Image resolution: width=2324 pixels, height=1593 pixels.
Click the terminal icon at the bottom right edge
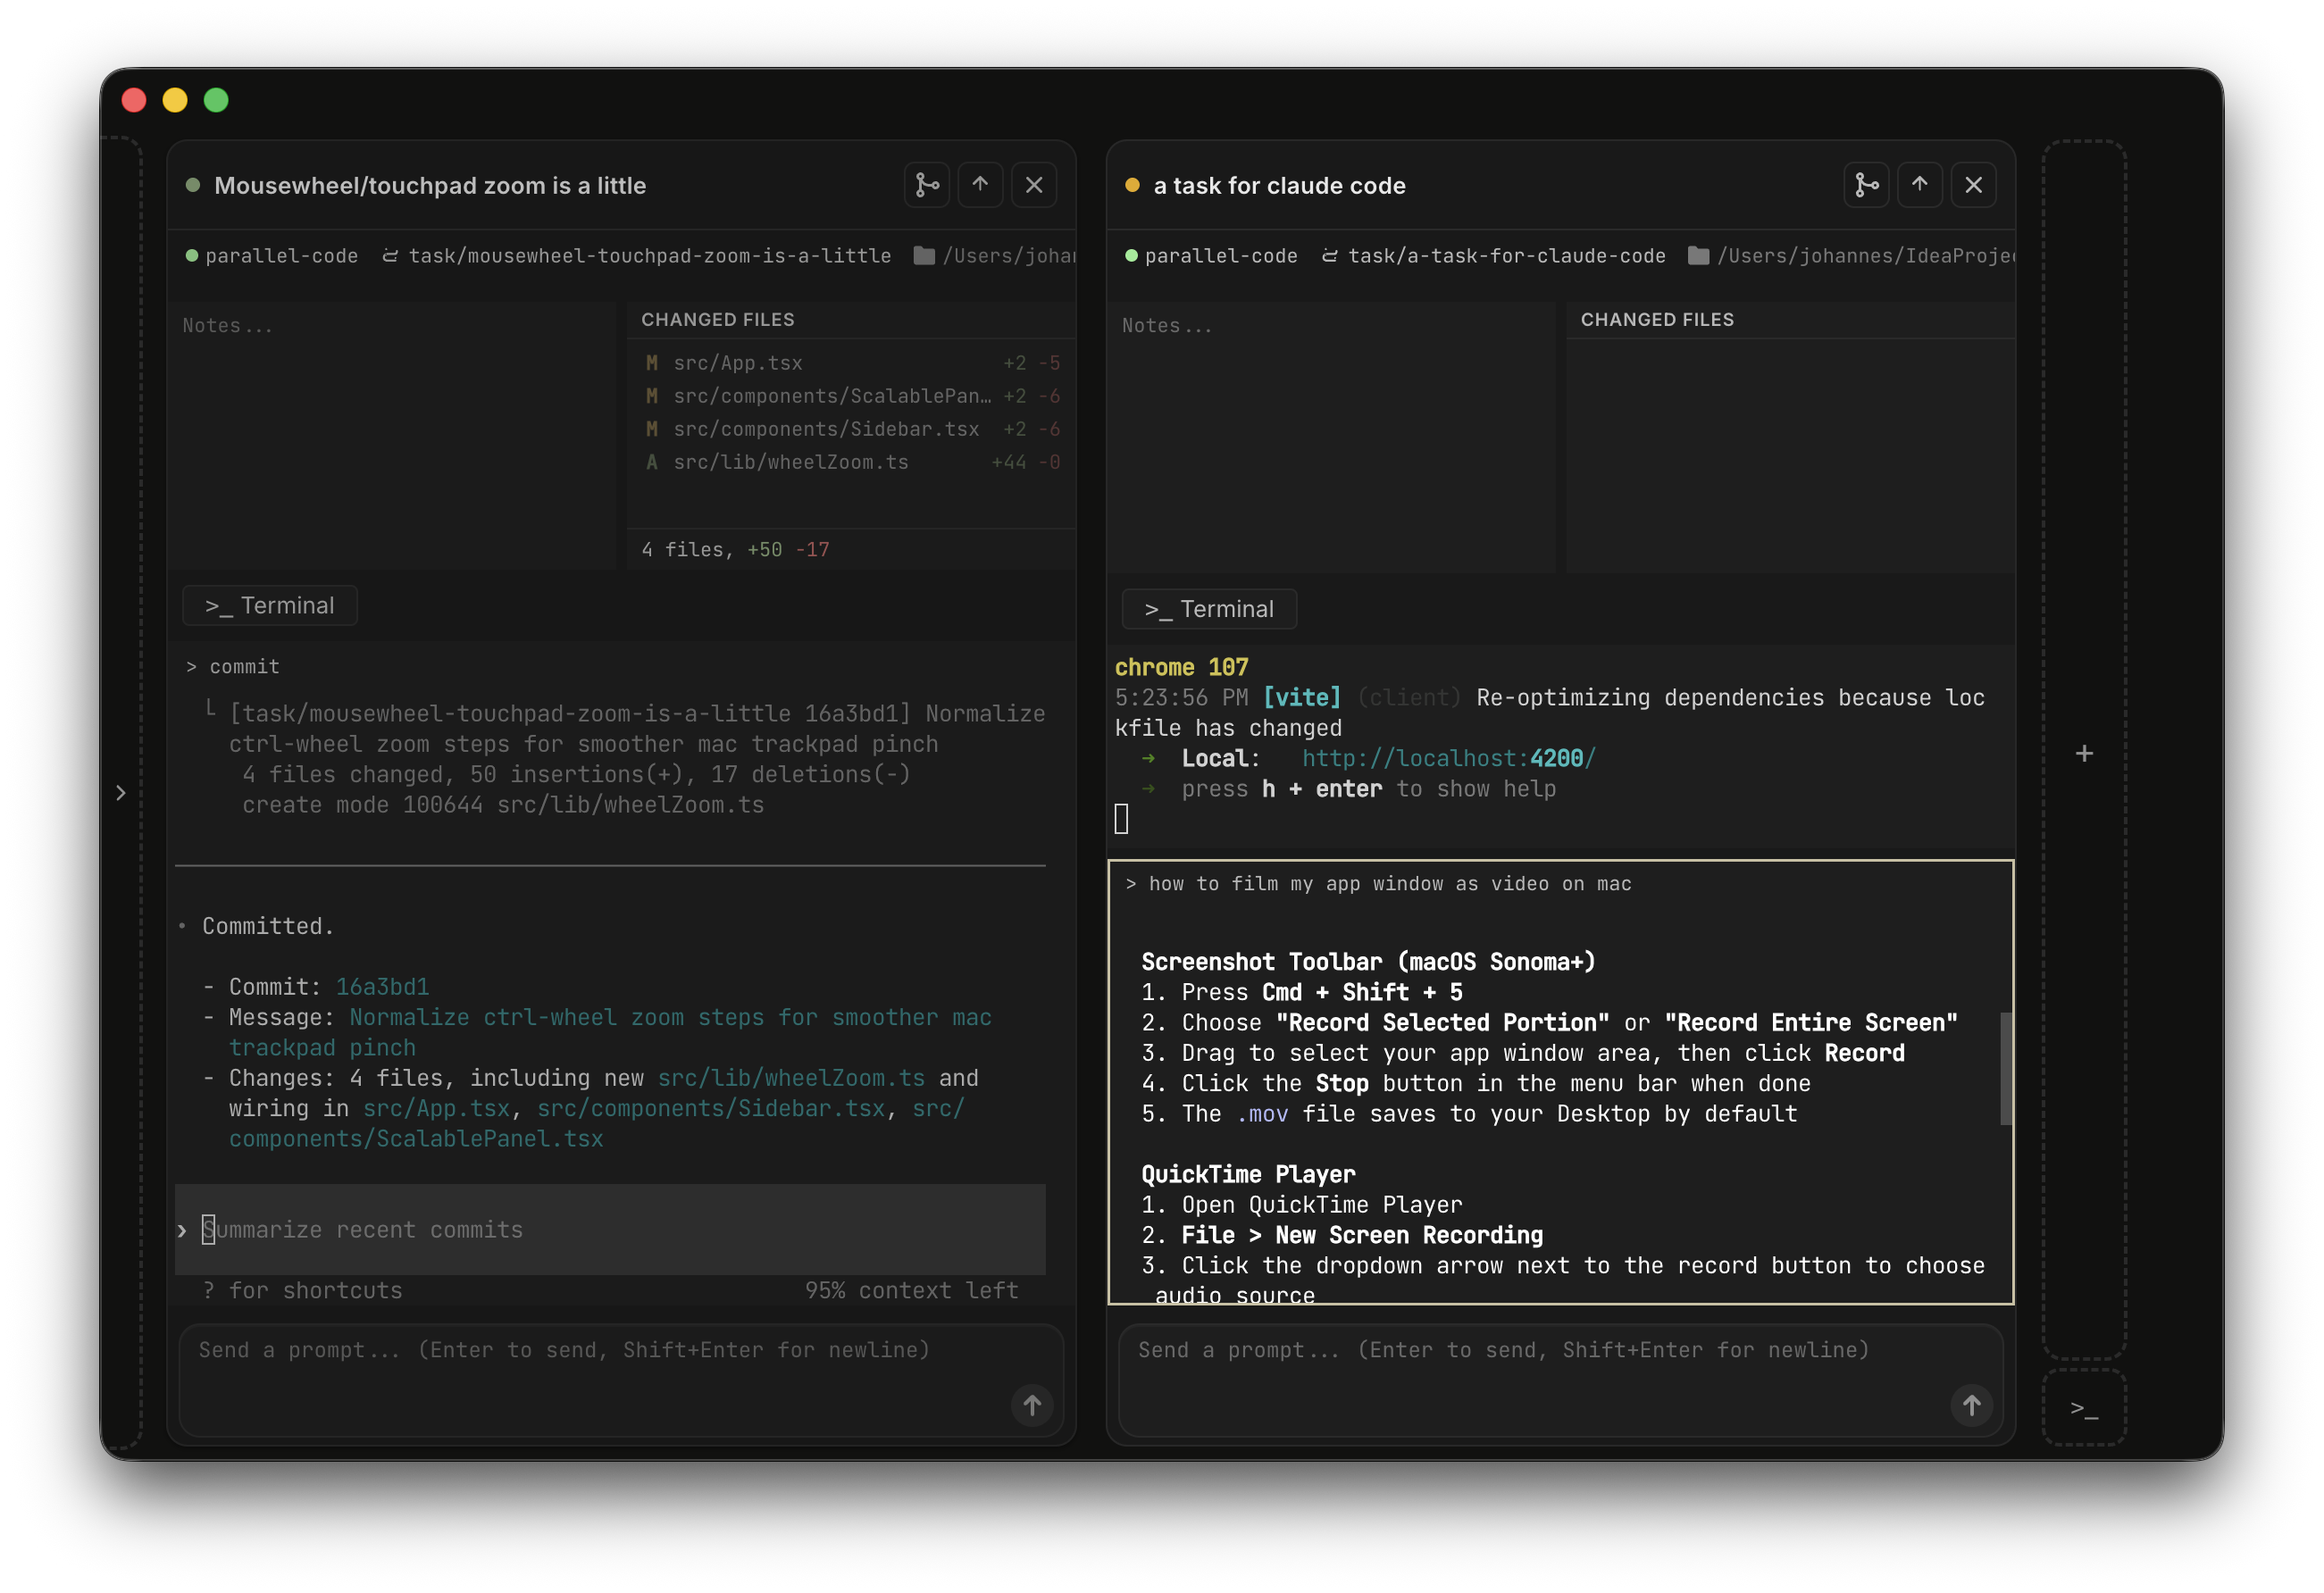tap(2085, 1411)
